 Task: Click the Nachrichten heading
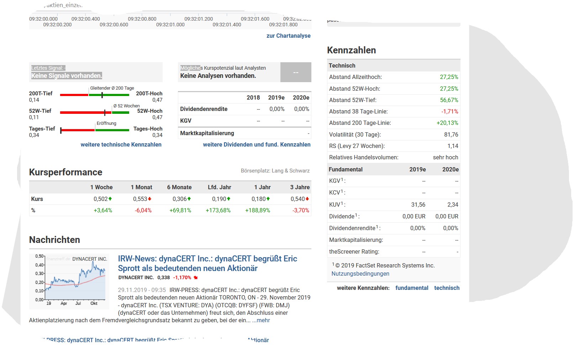54,240
